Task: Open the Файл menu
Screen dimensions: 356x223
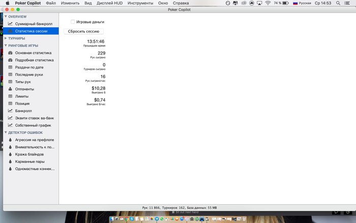Action: point(51,3)
